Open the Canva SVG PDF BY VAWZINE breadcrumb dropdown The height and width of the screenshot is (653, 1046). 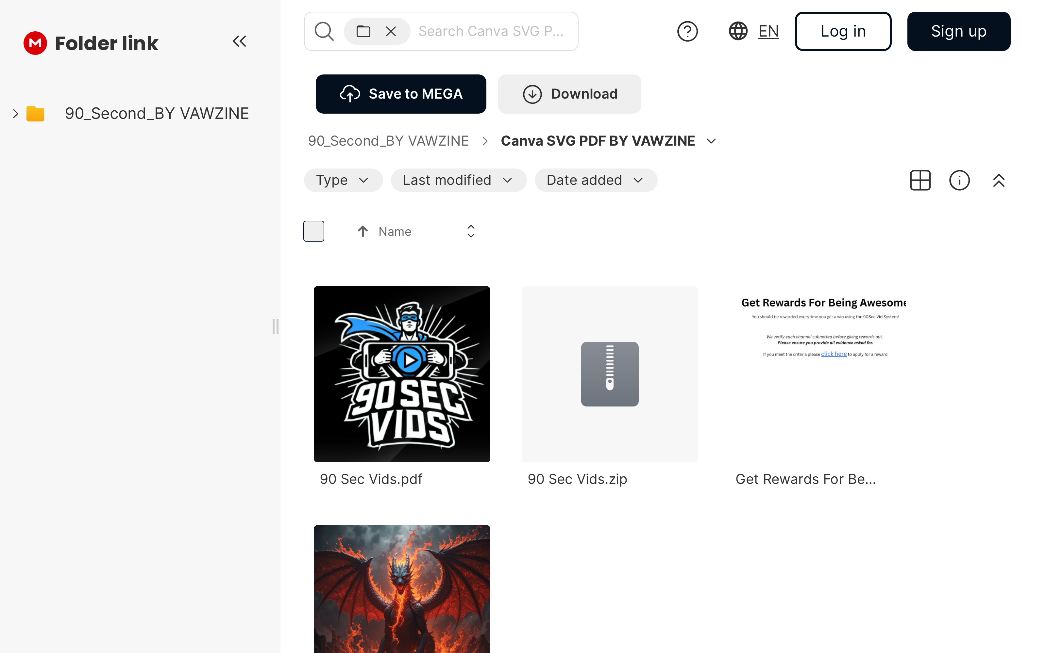click(712, 141)
